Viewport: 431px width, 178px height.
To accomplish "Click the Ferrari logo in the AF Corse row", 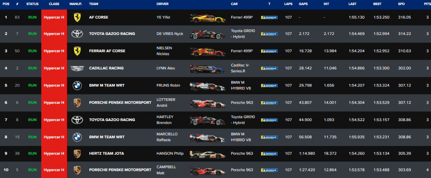I will (77, 17).
